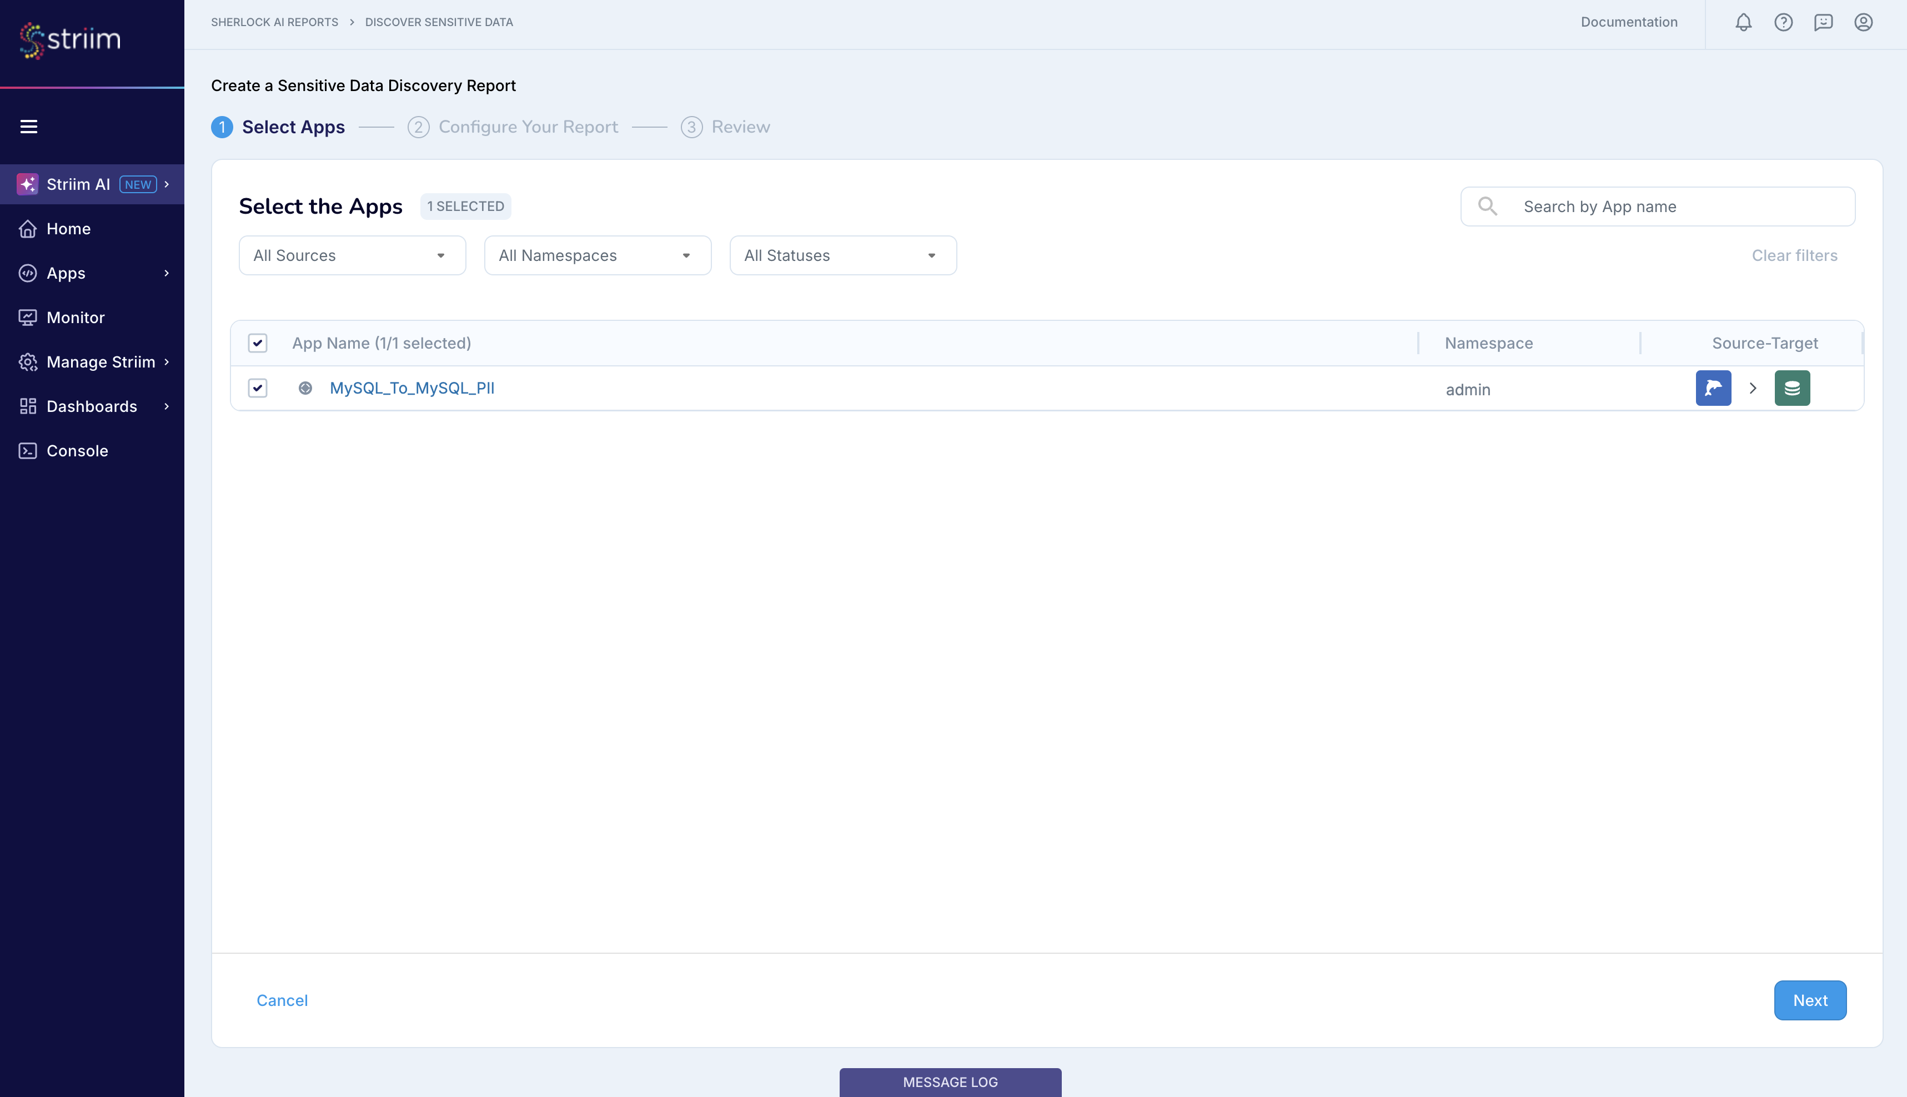Viewport: 1907px width, 1097px height.
Task: Open the notifications bell icon
Action: 1743,22
